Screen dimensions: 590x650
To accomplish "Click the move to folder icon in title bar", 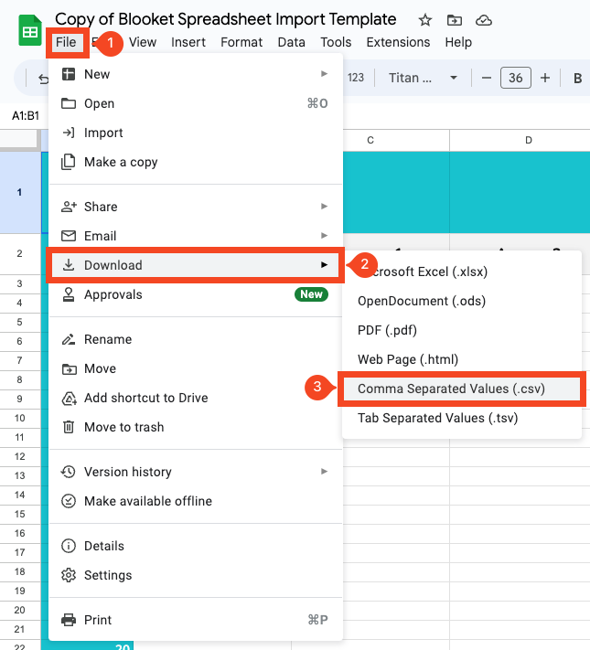I will tap(455, 20).
